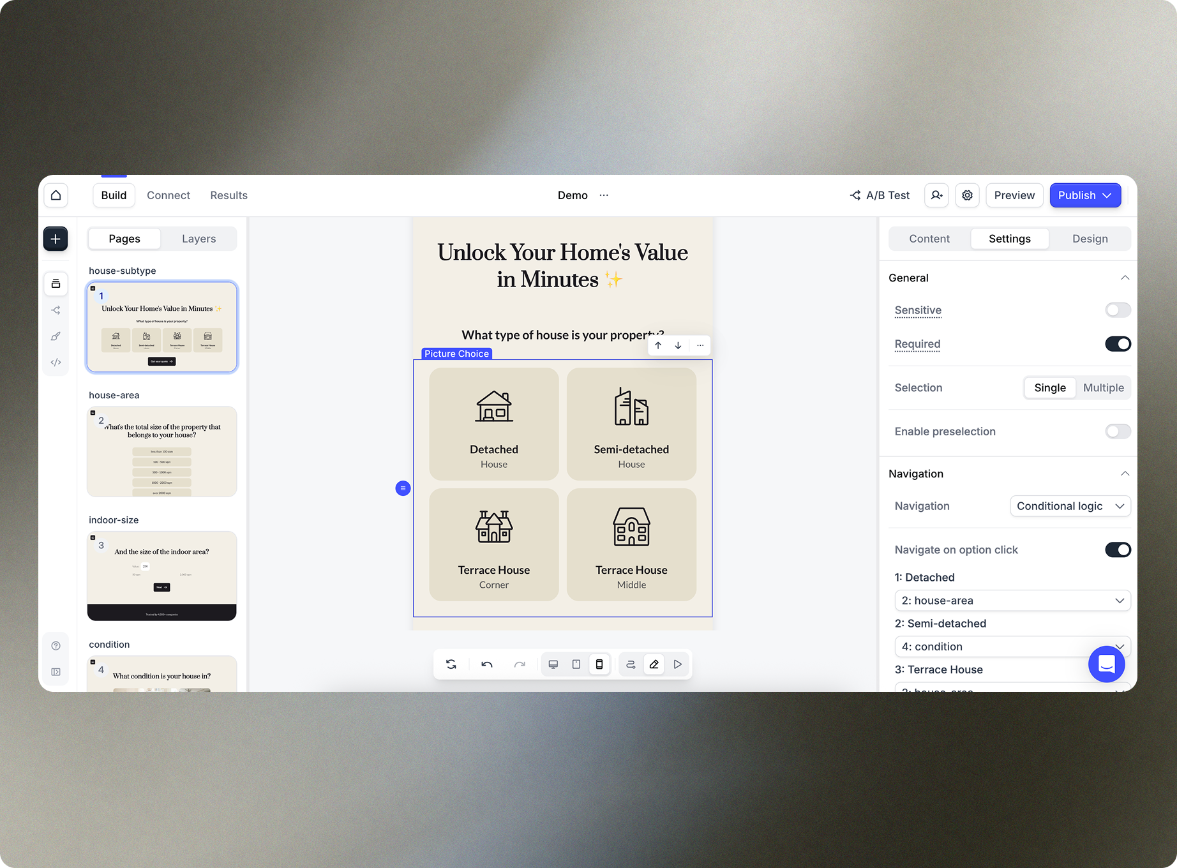Click the "Unlock Your Home's Value" heading
This screenshot has height=868, width=1177.
(562, 266)
